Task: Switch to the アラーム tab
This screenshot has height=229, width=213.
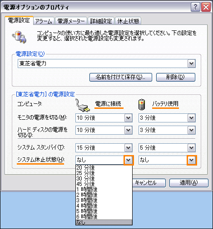Action: (44, 21)
